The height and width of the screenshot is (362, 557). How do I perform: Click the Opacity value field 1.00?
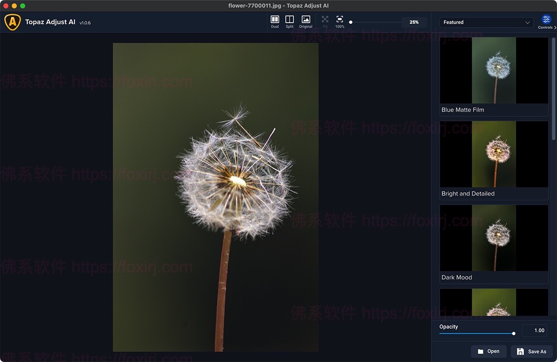tap(535, 330)
